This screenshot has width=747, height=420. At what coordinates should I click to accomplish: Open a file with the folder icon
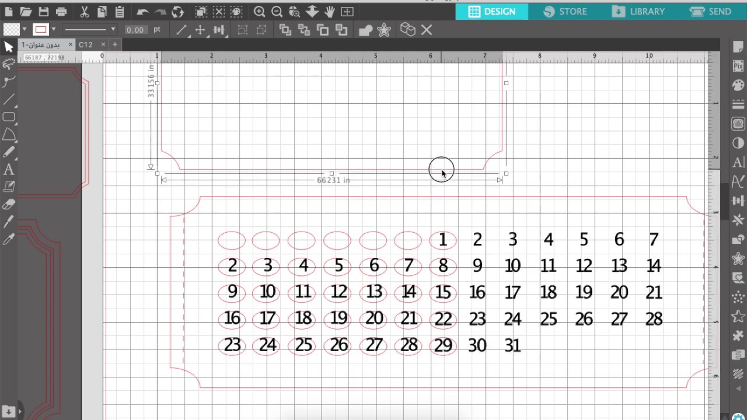coord(26,11)
